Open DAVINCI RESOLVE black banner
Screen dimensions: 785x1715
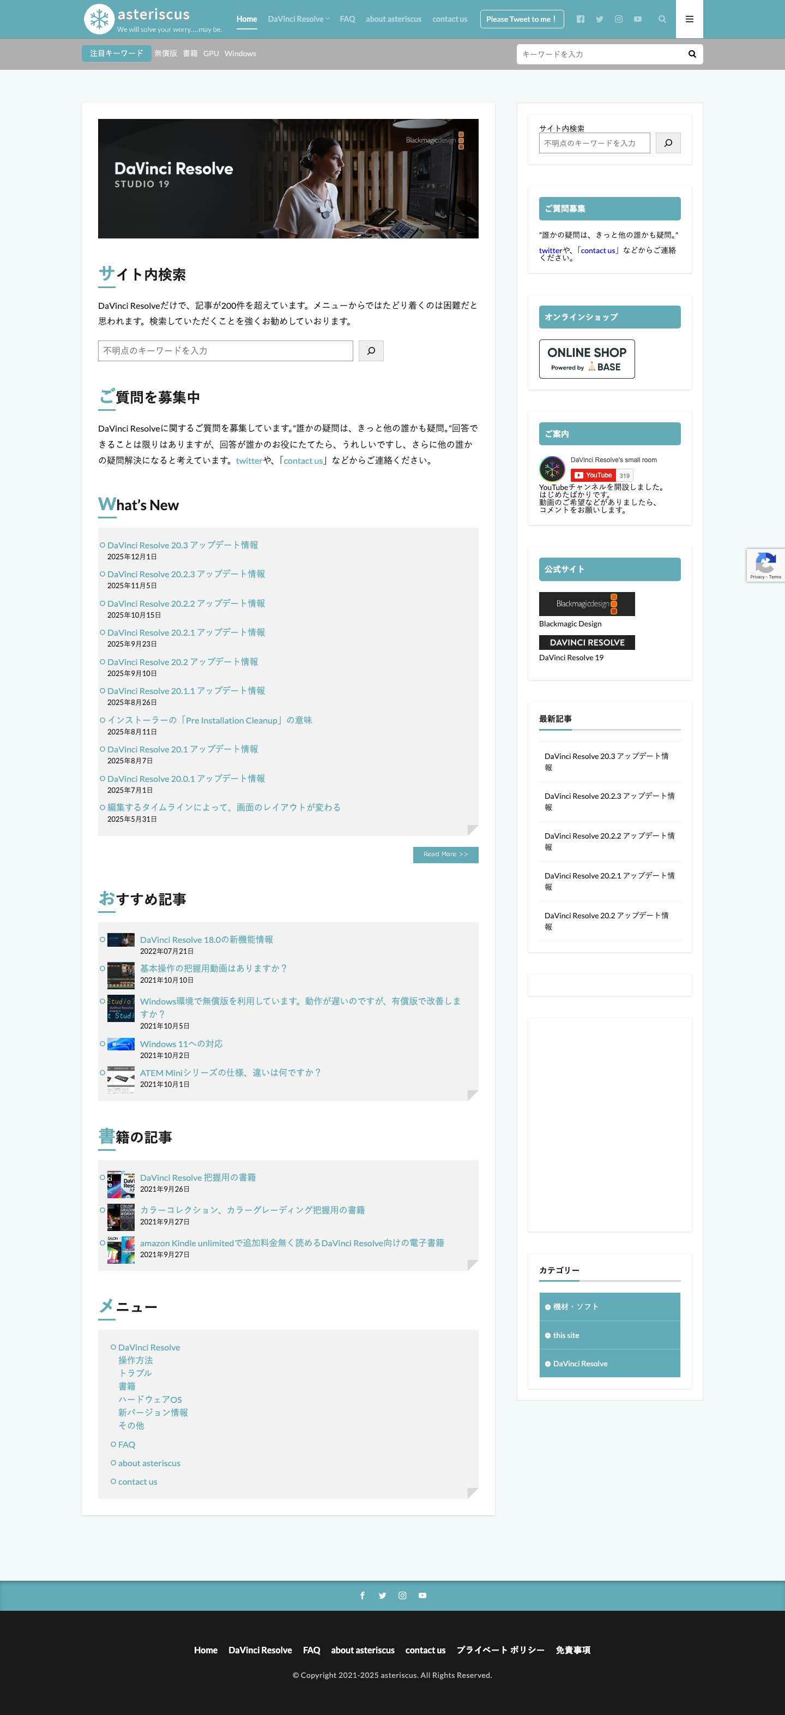587,642
